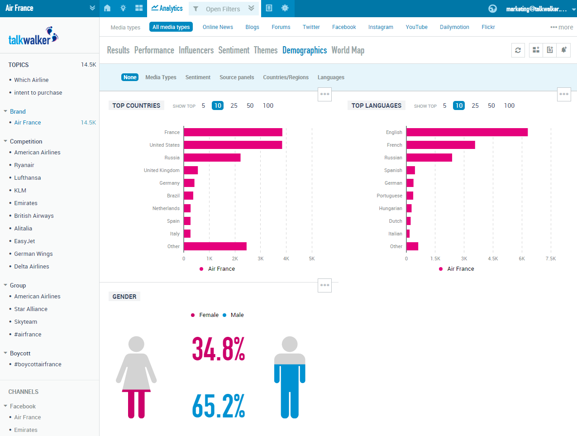Select Lufthansa in the Competition list

pyautogui.click(x=28, y=178)
